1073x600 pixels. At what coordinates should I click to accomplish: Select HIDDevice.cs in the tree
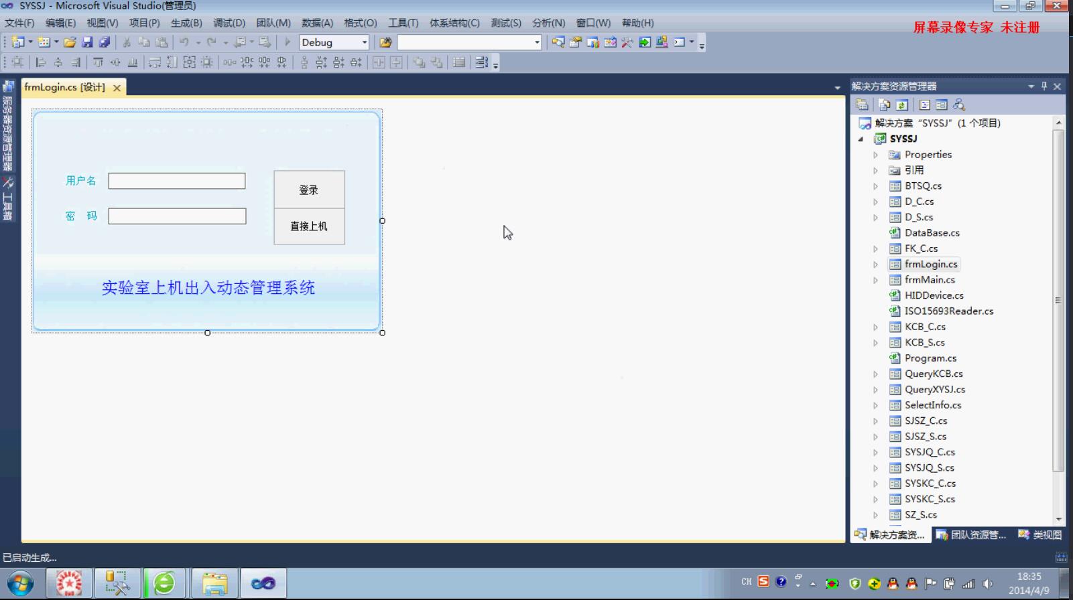(934, 295)
